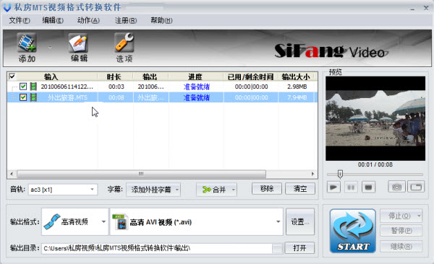The width and height of the screenshot is (434, 264).
Task: Click the preview video thumbnail
Action: tap(375, 119)
